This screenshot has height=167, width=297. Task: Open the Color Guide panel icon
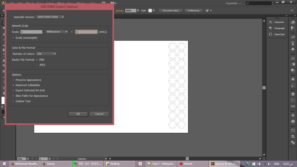click(x=293, y=28)
